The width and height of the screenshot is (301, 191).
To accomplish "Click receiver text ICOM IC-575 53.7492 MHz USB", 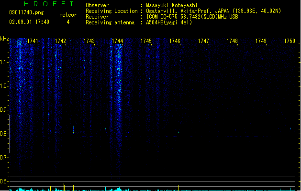I will click(192, 17).
